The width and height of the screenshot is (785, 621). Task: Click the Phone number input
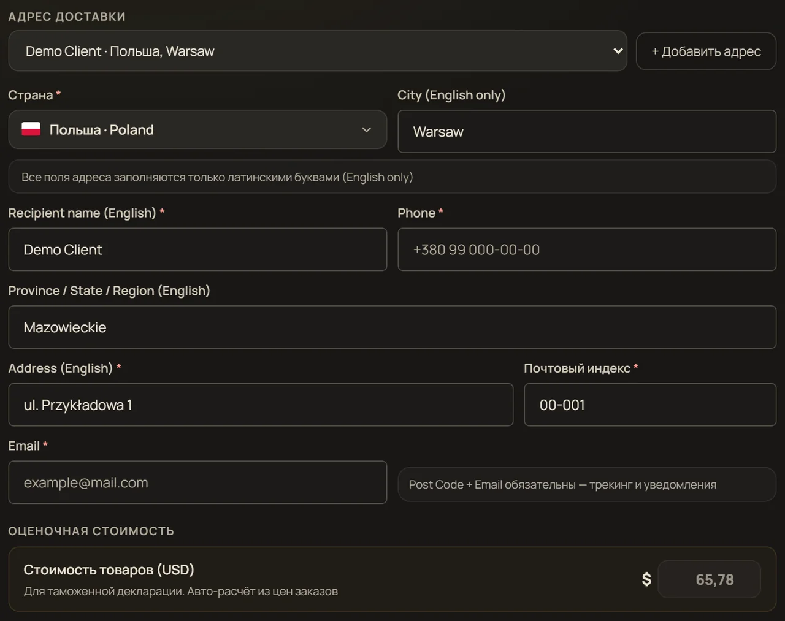coord(587,250)
